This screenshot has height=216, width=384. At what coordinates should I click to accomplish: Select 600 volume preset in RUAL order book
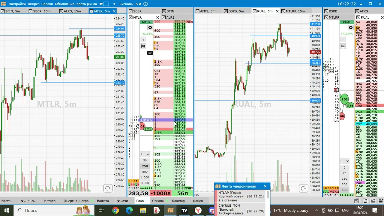pyautogui.click(x=344, y=190)
